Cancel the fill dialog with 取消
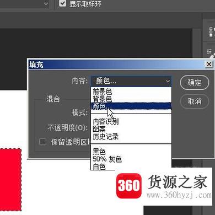Viewport: 215px width, 215px height. [195, 101]
